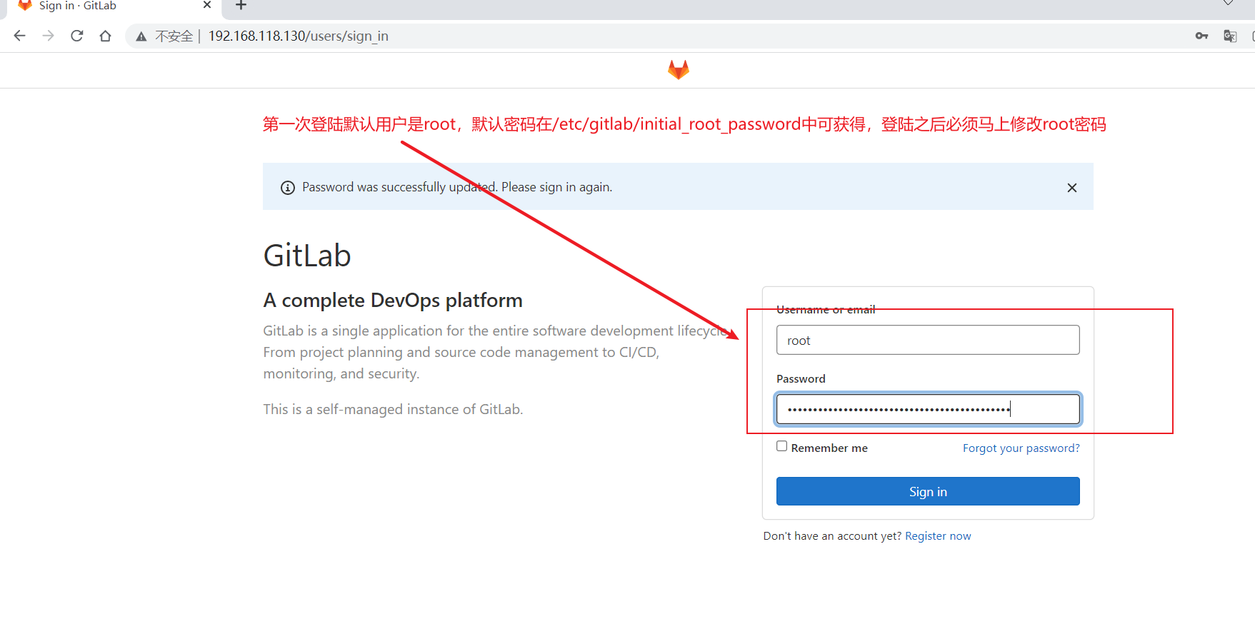Focus the Password field
The image size is (1255, 629).
coord(928,409)
